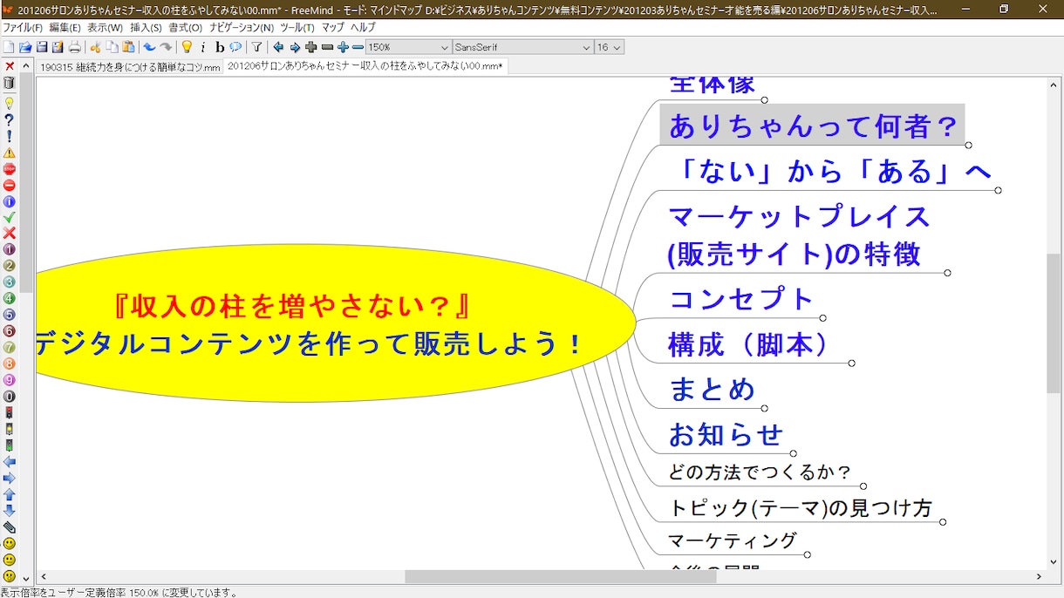
Task: Select the ありちゃんって何者？ node
Action: pos(813,126)
